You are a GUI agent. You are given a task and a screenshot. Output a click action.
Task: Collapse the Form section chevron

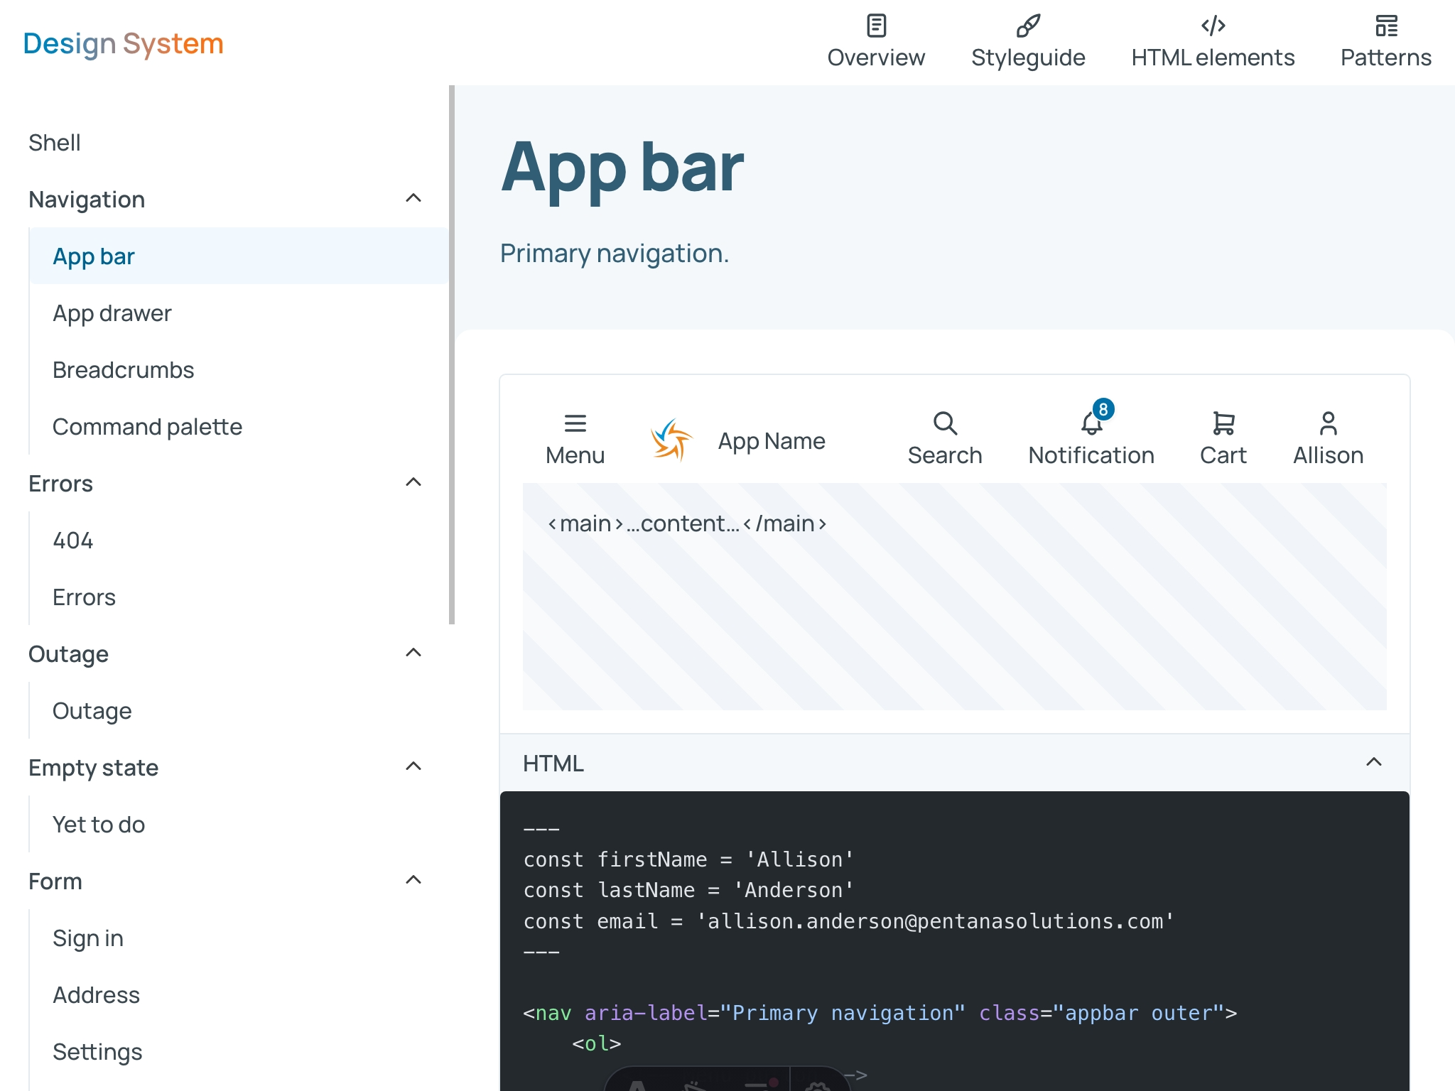click(x=413, y=881)
